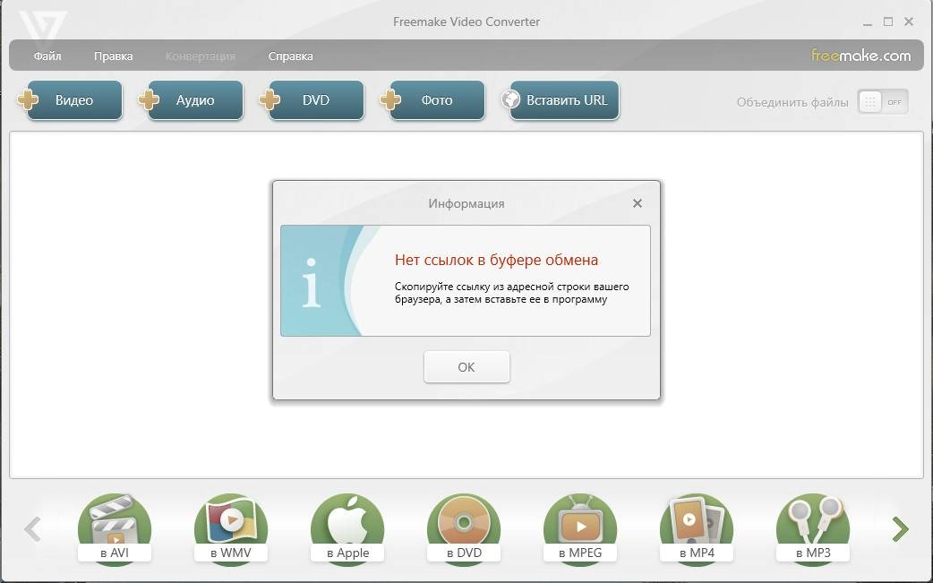Choose the в WMV output format
Screen dimensions: 933x583
[231, 528]
